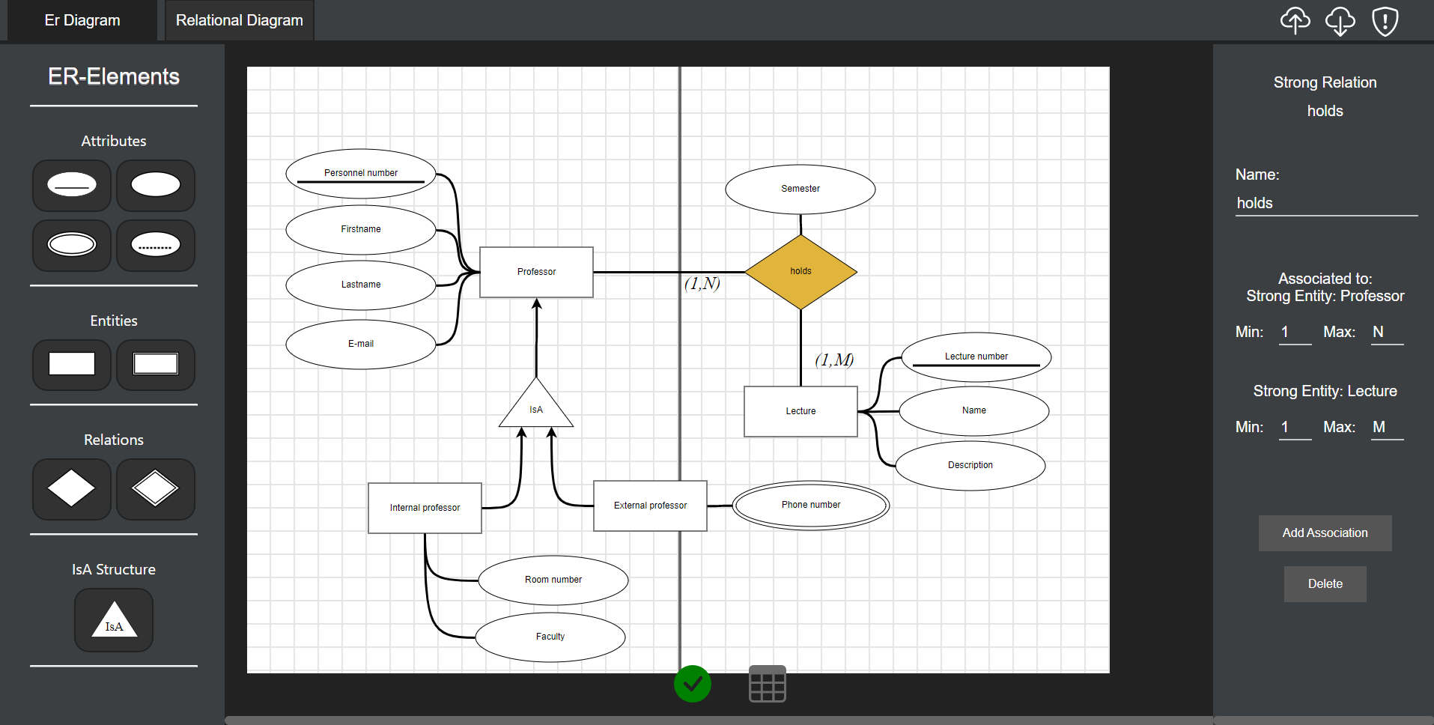Screen dimensions: 1434x725
Task: Delete the holds relation
Action: tap(1325, 583)
